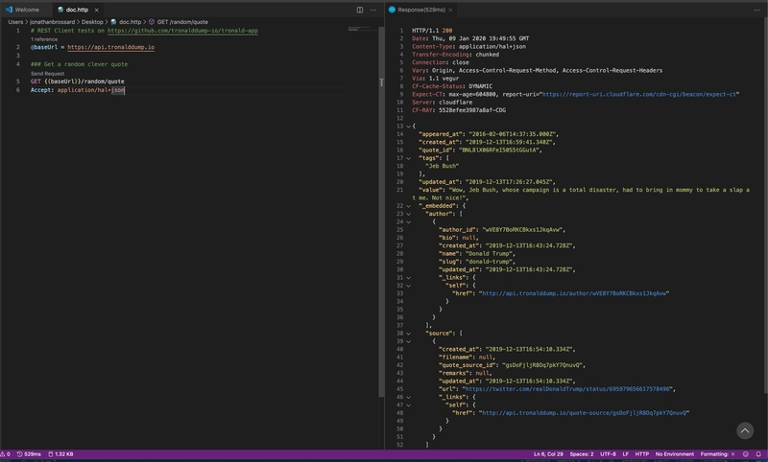Viewport: 768px width, 462px height.
Task: Open the twitter.com realDonaldTrump status link
Action: coord(567,389)
